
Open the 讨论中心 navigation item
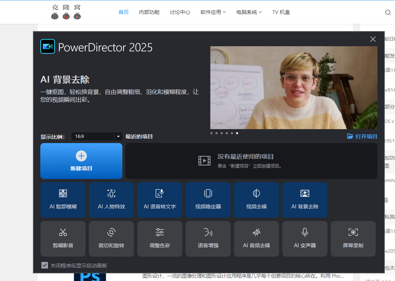[x=180, y=12]
